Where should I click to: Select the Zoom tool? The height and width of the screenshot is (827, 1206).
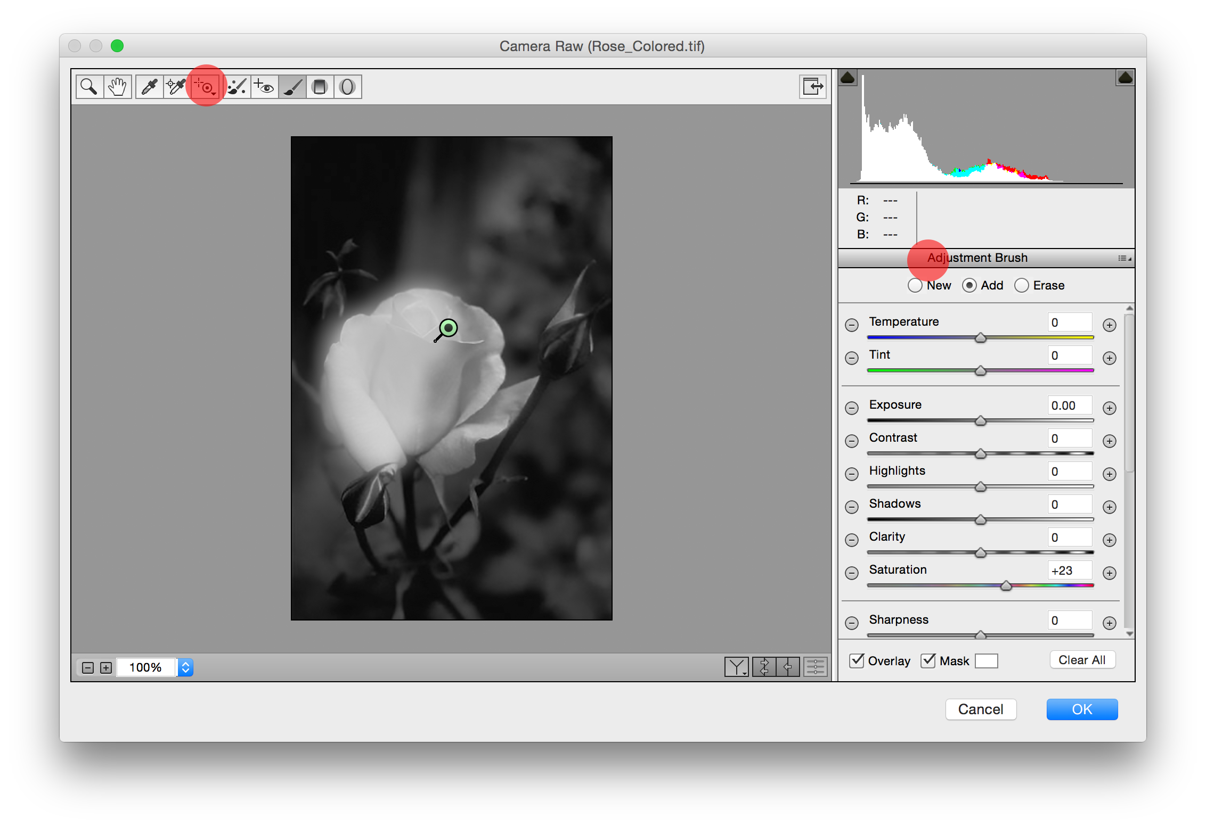89,87
